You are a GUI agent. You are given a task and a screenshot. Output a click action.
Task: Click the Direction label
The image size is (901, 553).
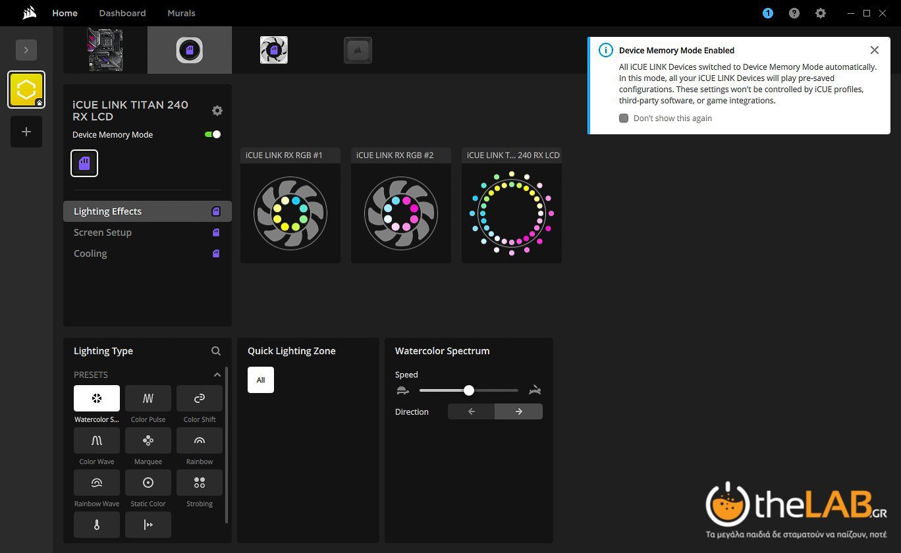[x=412, y=411]
